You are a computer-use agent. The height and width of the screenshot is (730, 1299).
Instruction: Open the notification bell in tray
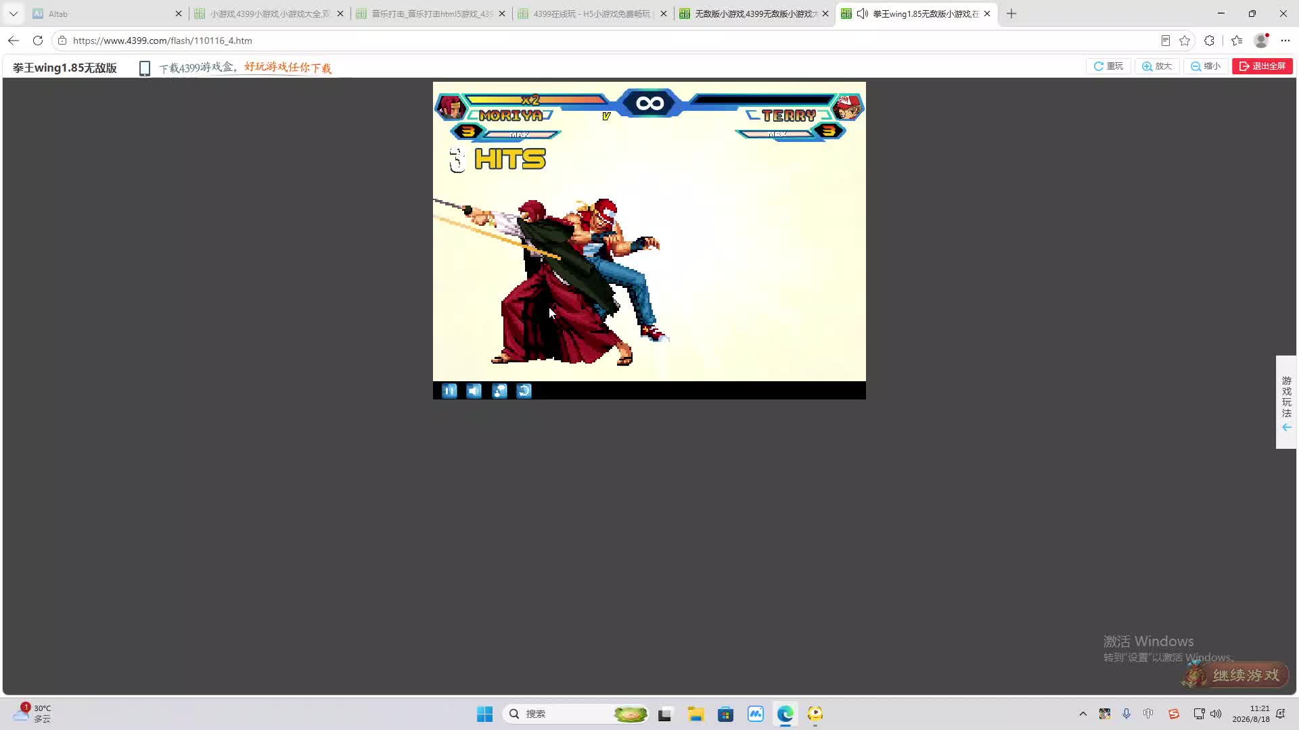click(x=1281, y=714)
